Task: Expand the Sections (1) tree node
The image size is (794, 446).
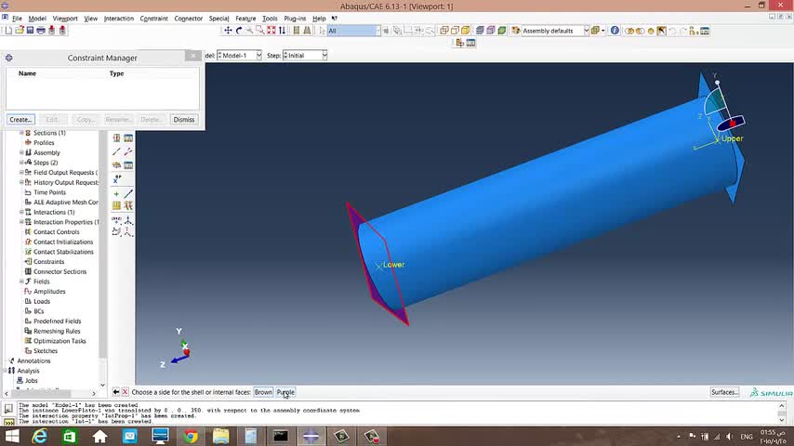Action: pyautogui.click(x=21, y=133)
